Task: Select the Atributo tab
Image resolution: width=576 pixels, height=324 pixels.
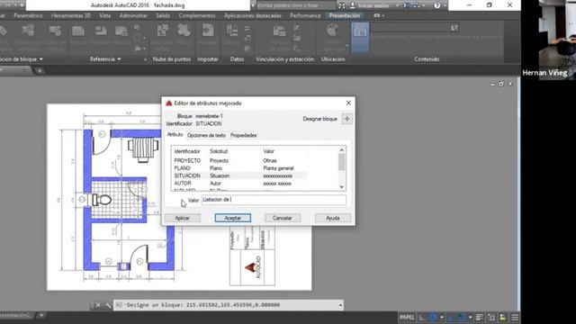Action: (x=175, y=134)
